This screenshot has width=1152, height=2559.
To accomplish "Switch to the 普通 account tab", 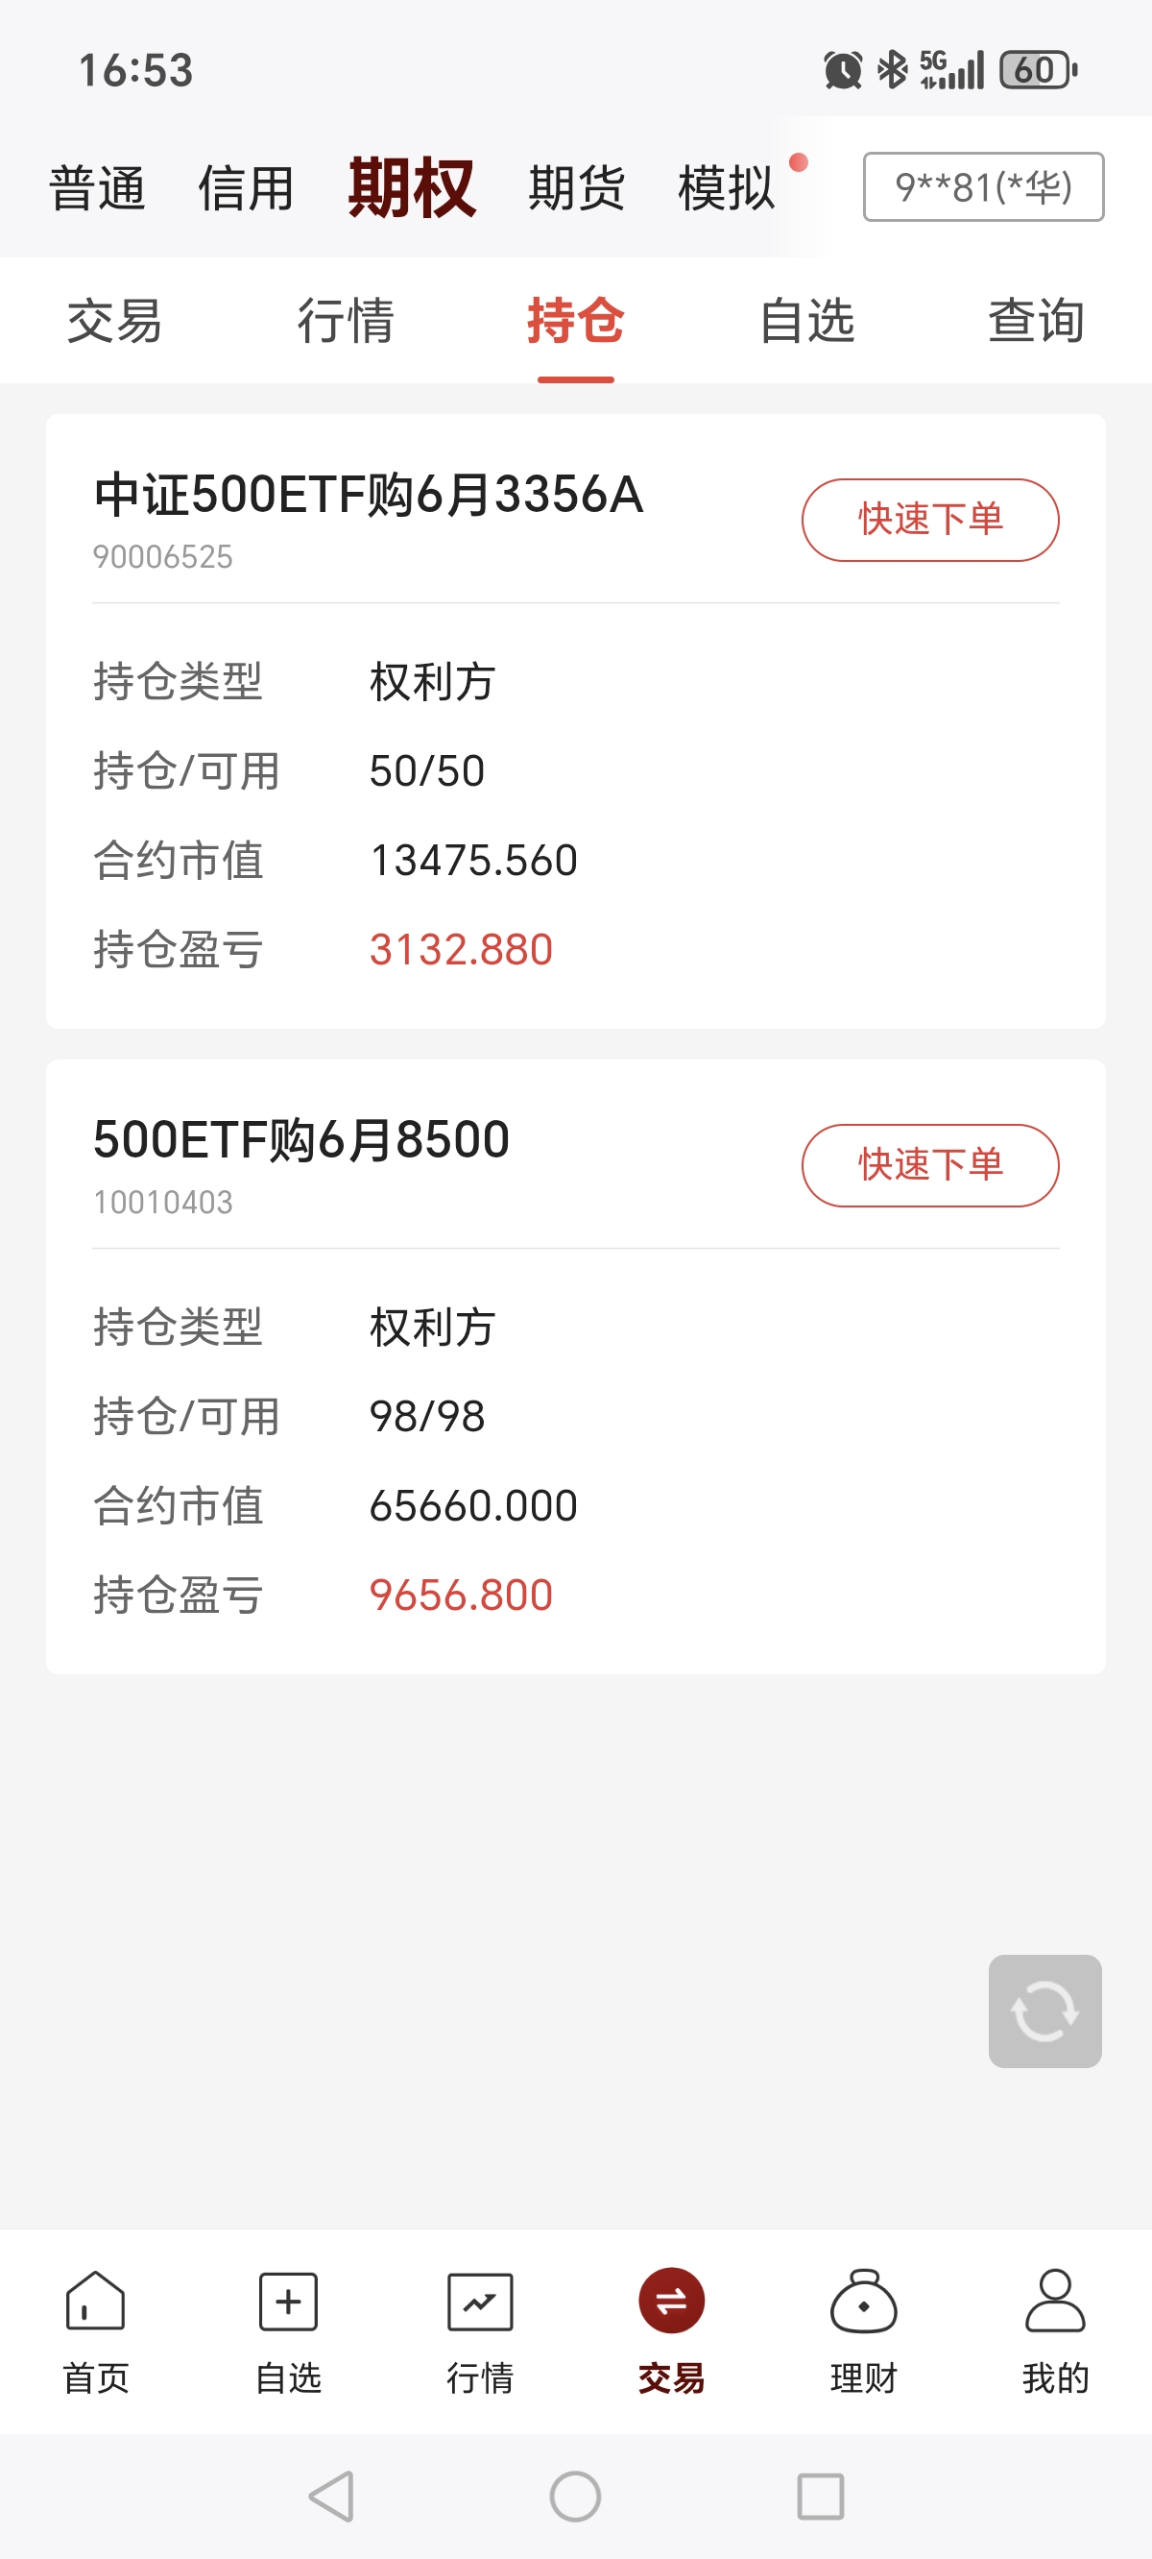I will coord(97,187).
